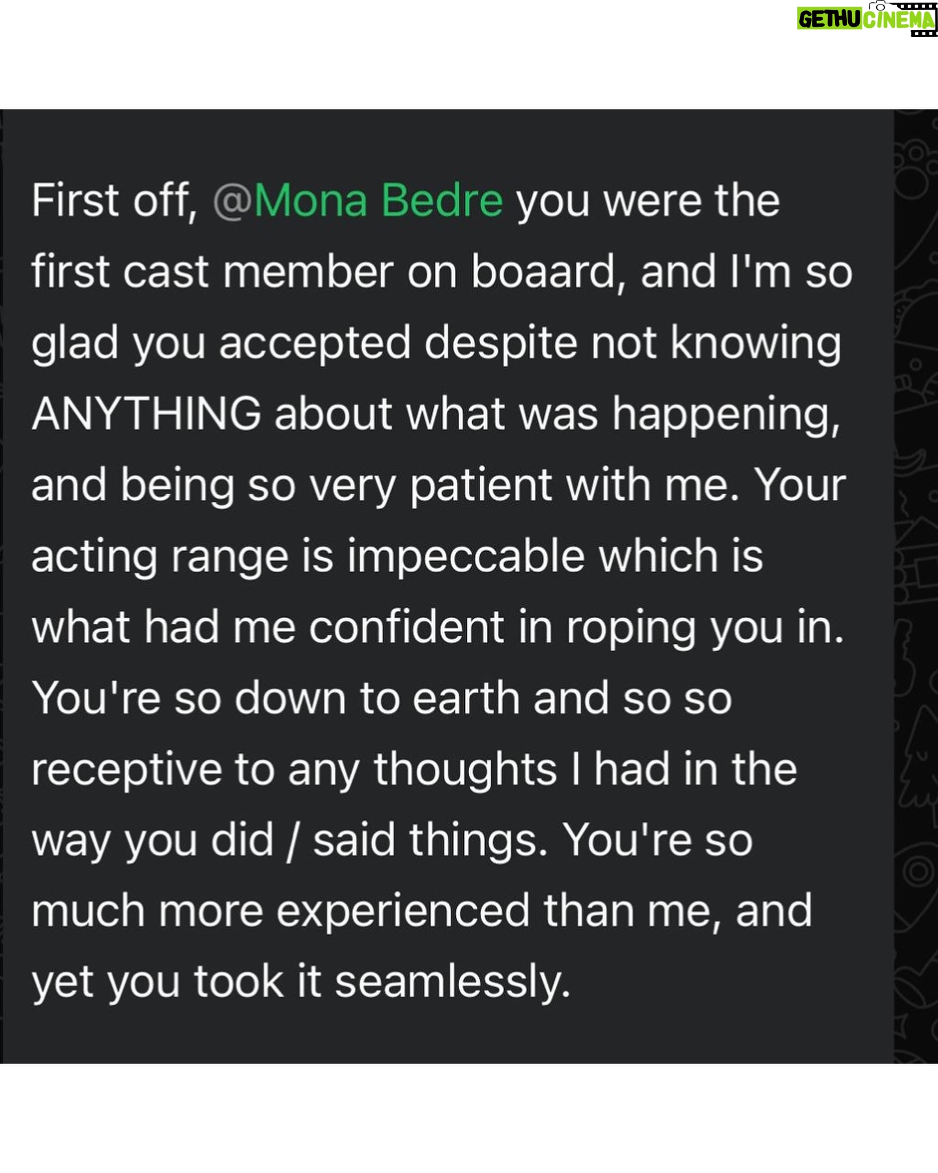Click the Gethu Cinema watermark logo
The height and width of the screenshot is (1173, 938).
pos(867,19)
